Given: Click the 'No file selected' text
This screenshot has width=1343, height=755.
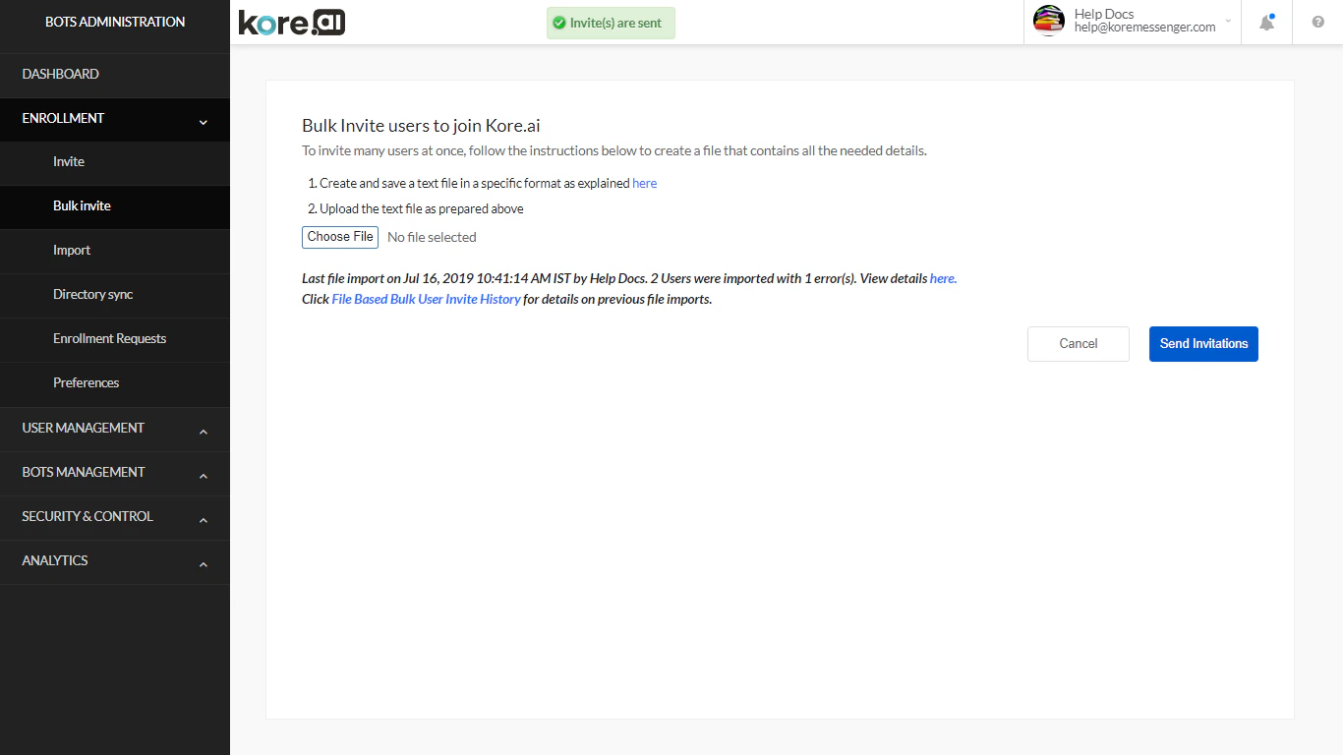Looking at the screenshot, I should [432, 237].
